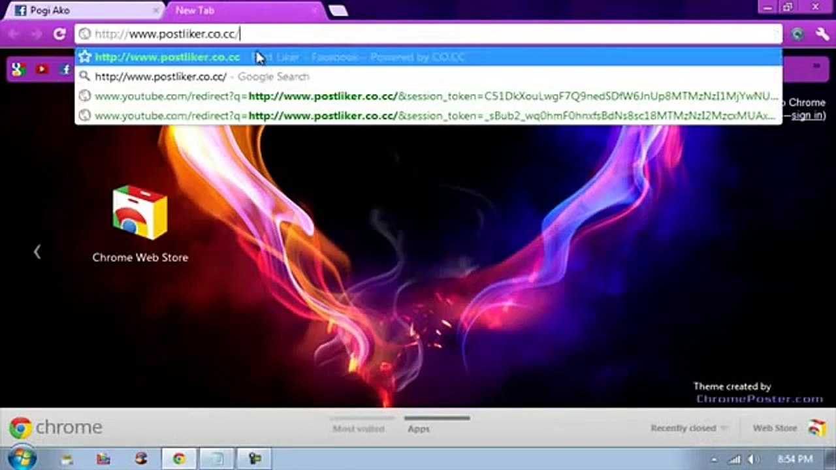Show the previous apps page arrow
The image size is (836, 470).
37,252
